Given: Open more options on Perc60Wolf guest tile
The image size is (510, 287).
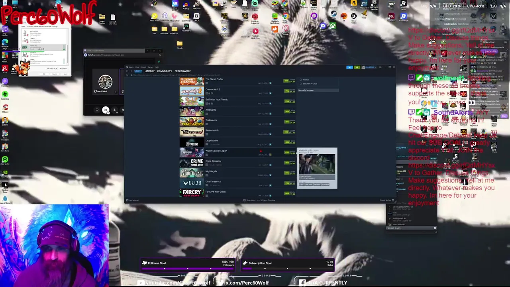Looking at the screenshot, I should [116, 91].
